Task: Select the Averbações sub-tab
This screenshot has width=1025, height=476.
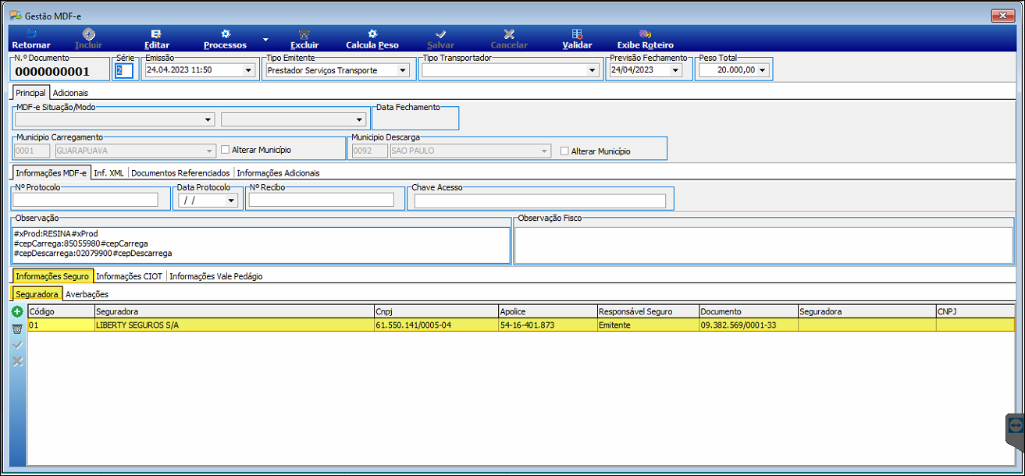Action: [x=87, y=294]
